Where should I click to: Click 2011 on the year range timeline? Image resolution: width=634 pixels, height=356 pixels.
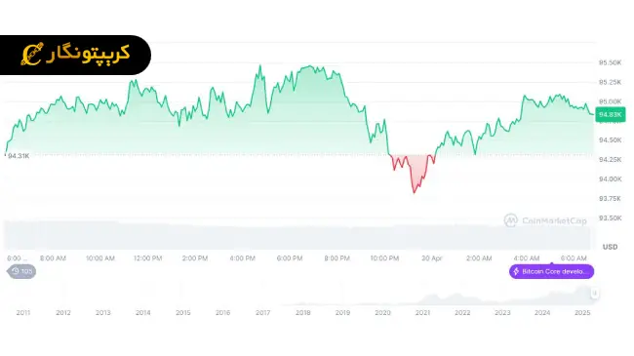[x=23, y=313]
